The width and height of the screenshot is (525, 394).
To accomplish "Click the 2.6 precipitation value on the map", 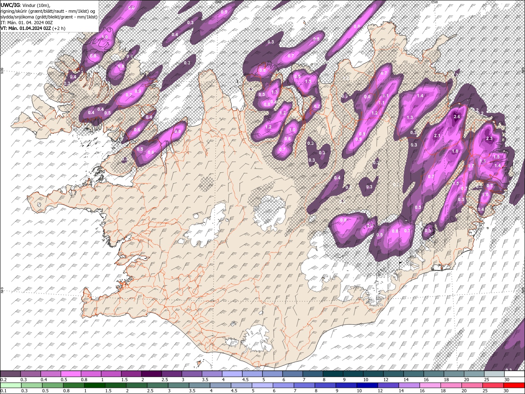I will [x=458, y=117].
